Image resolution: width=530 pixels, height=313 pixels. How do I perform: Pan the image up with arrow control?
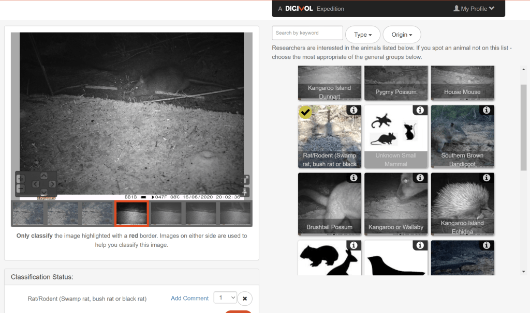tap(44, 176)
